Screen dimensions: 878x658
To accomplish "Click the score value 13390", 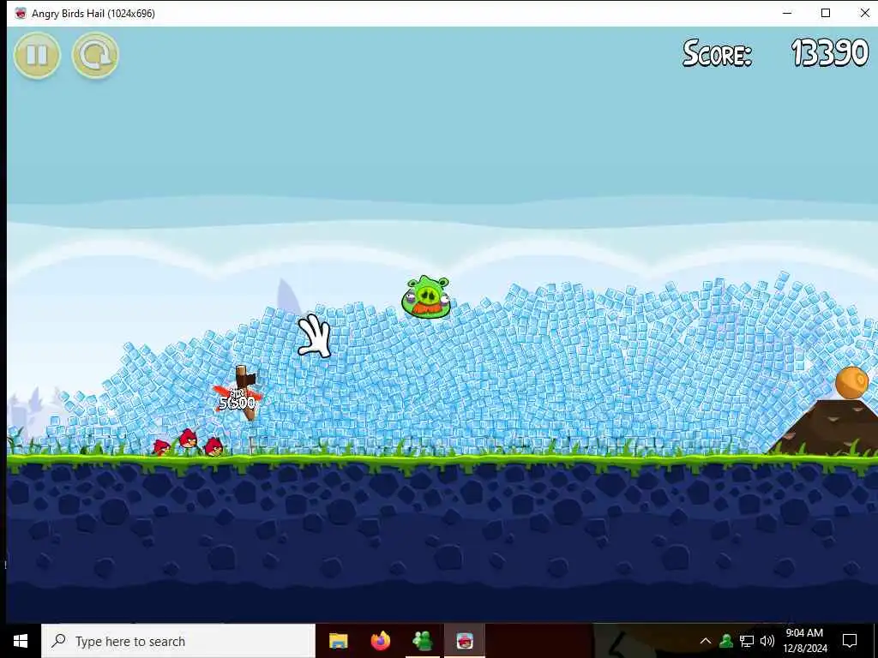I will click(x=830, y=53).
